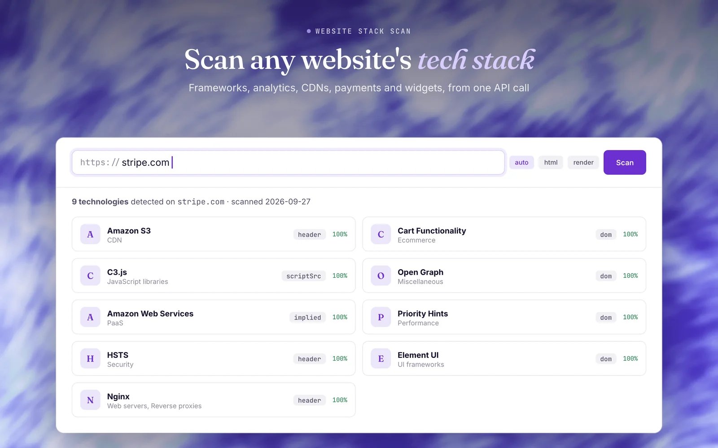Screen dimensions: 718x448
Task: Click the 100% confidence on Amazon S3
Action: point(340,234)
